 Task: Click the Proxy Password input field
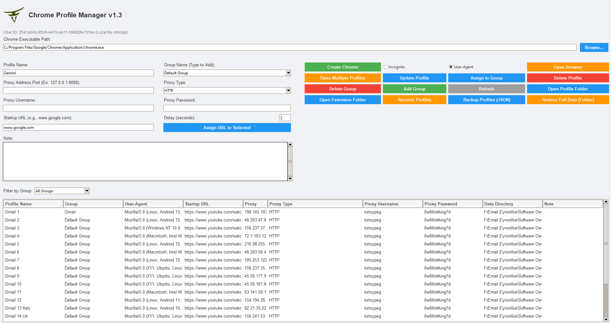coord(227,108)
